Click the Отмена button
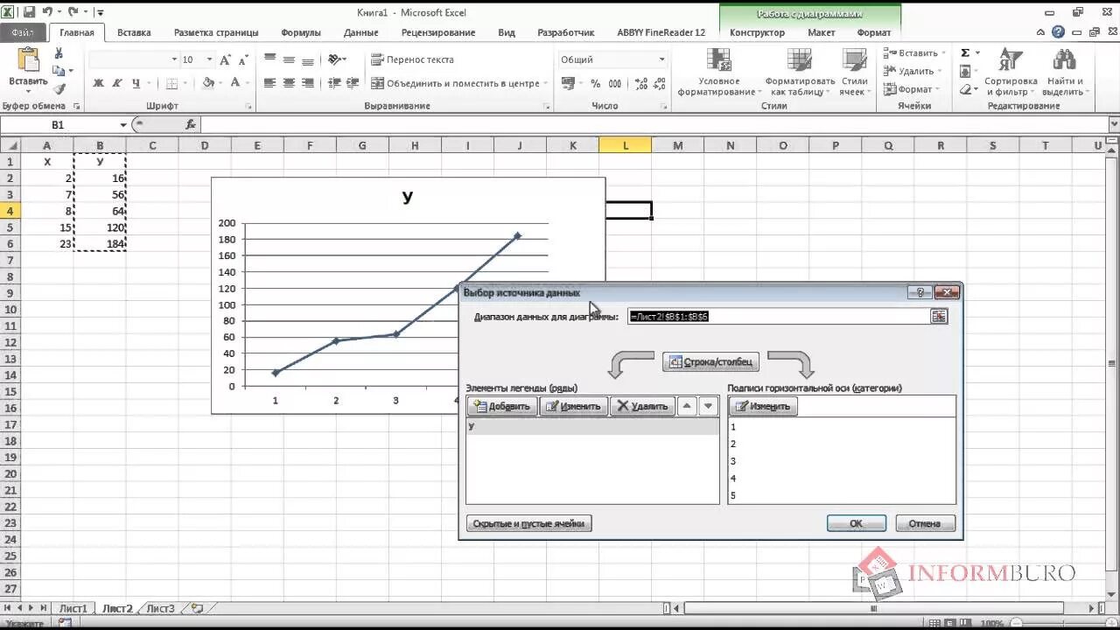The image size is (1120, 630). coord(924,523)
